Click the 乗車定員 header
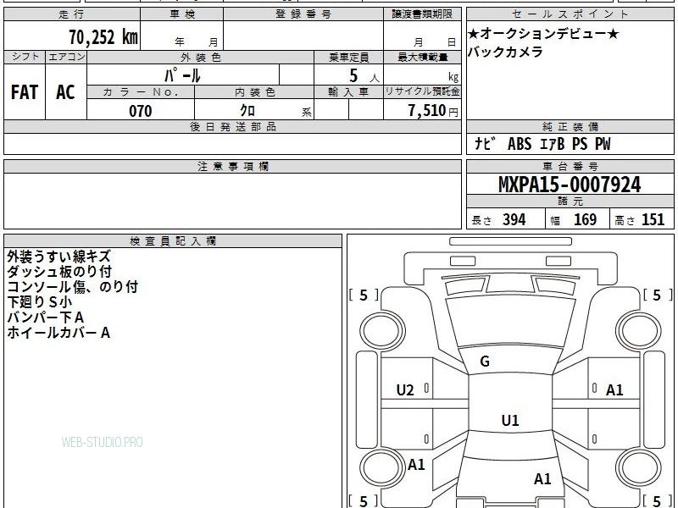The width and height of the screenshot is (678, 508). pyautogui.click(x=349, y=58)
